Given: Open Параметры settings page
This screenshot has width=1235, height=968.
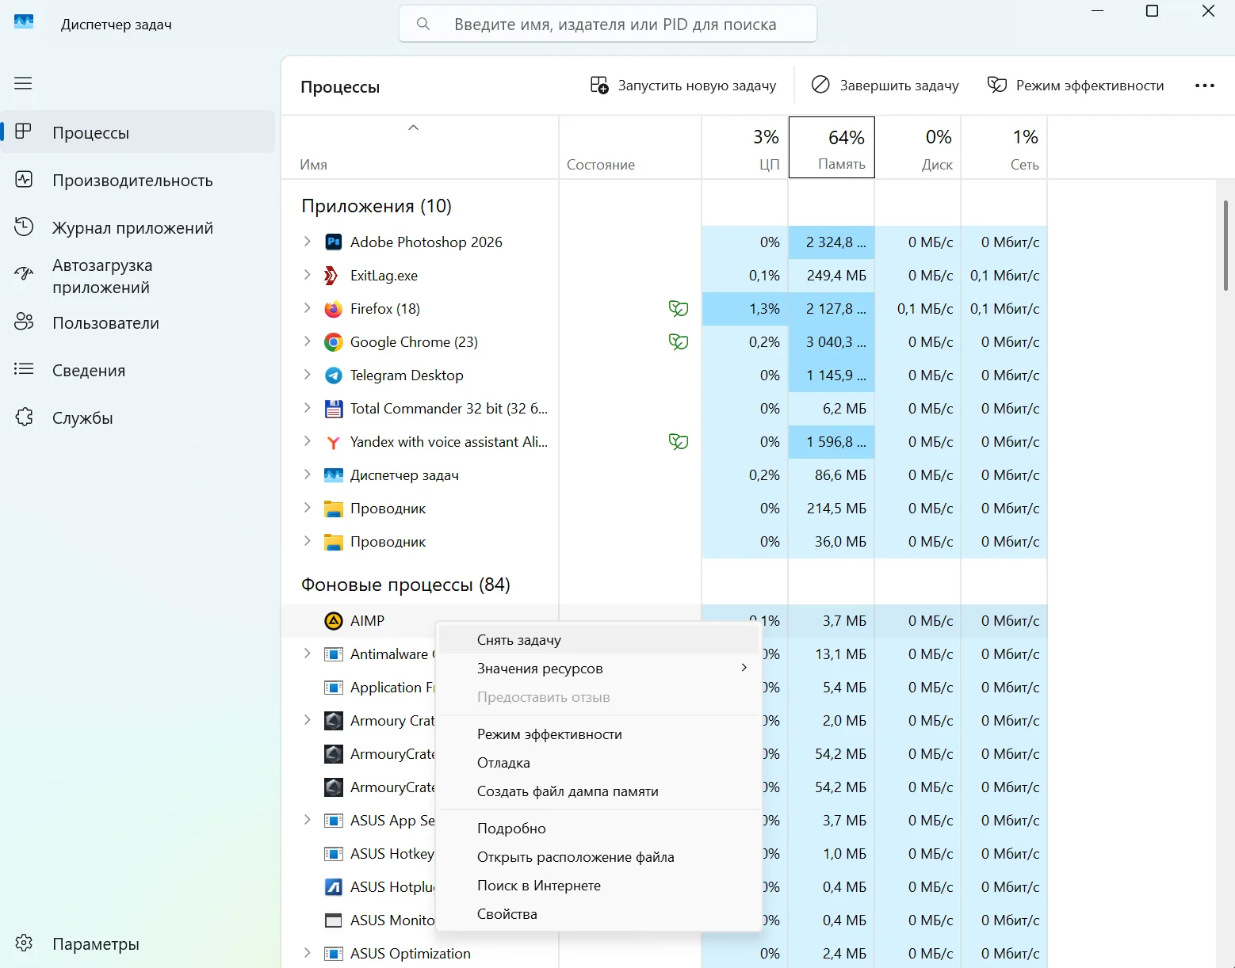Looking at the screenshot, I should (139, 944).
